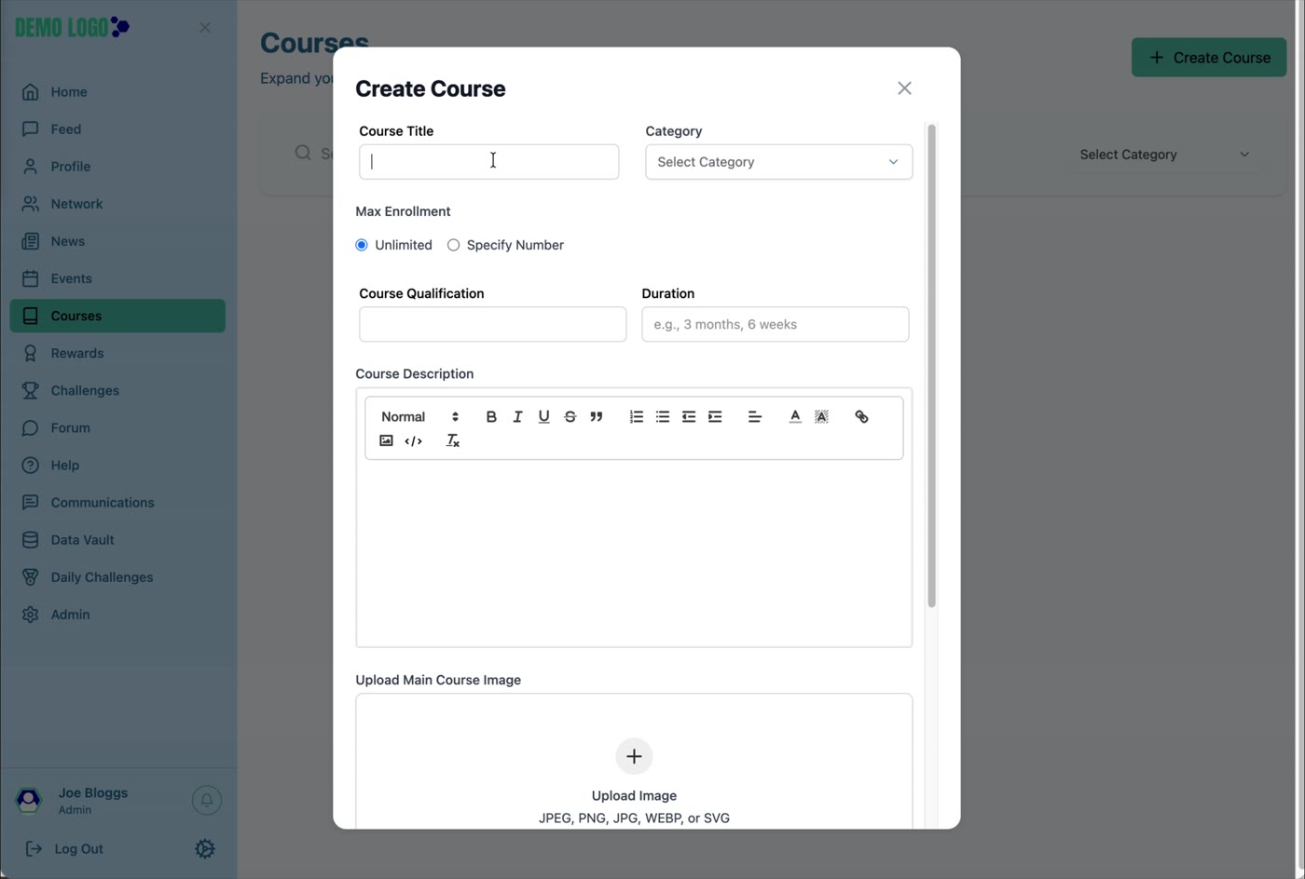This screenshot has width=1305, height=879.
Task: Open Feed from sidebar
Action: tap(117, 129)
